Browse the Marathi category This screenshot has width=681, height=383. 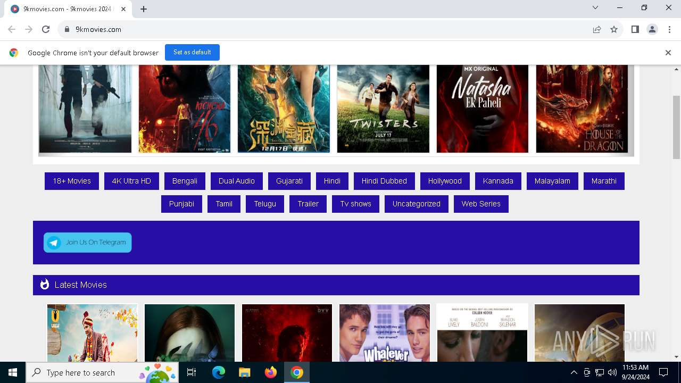(604, 181)
